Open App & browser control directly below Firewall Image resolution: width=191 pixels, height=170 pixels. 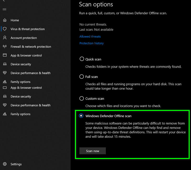pos(26,55)
